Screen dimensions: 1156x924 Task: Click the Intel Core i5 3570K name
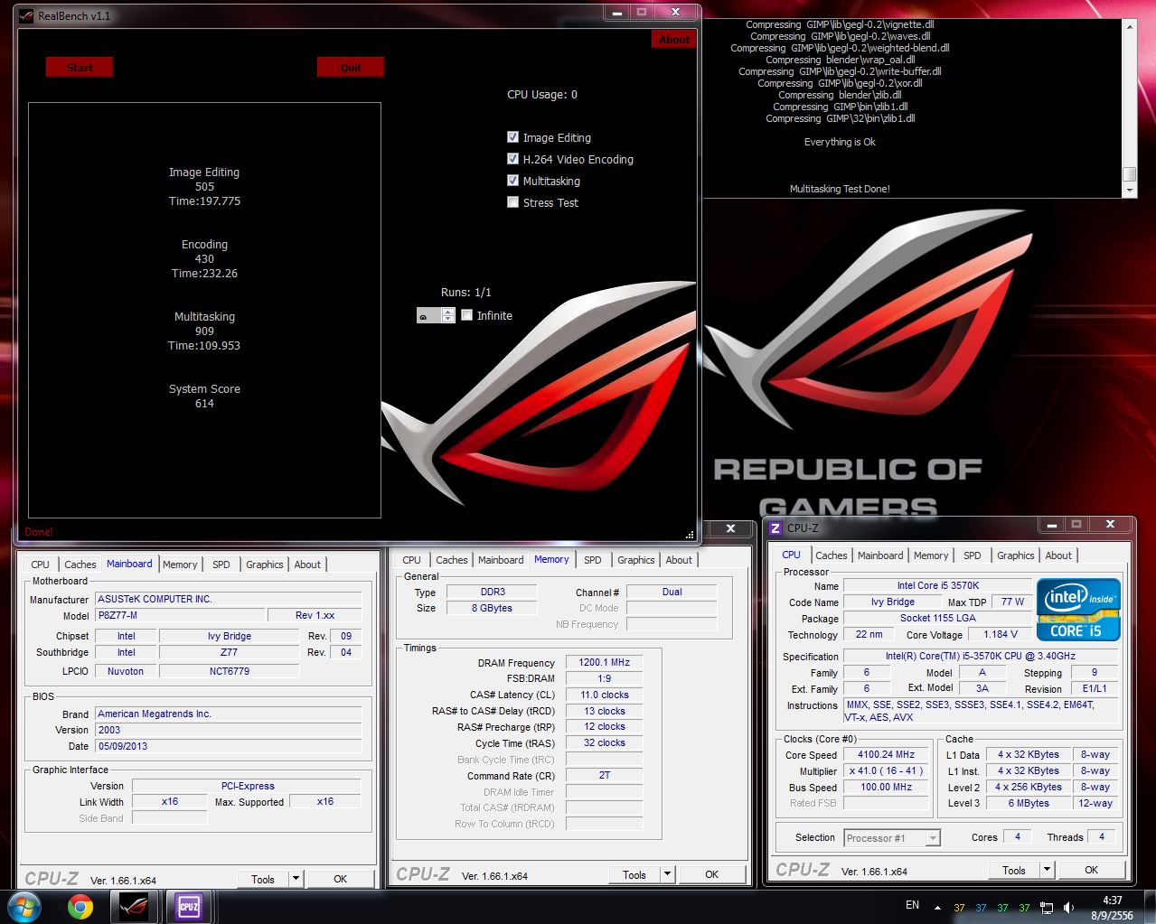tap(937, 585)
